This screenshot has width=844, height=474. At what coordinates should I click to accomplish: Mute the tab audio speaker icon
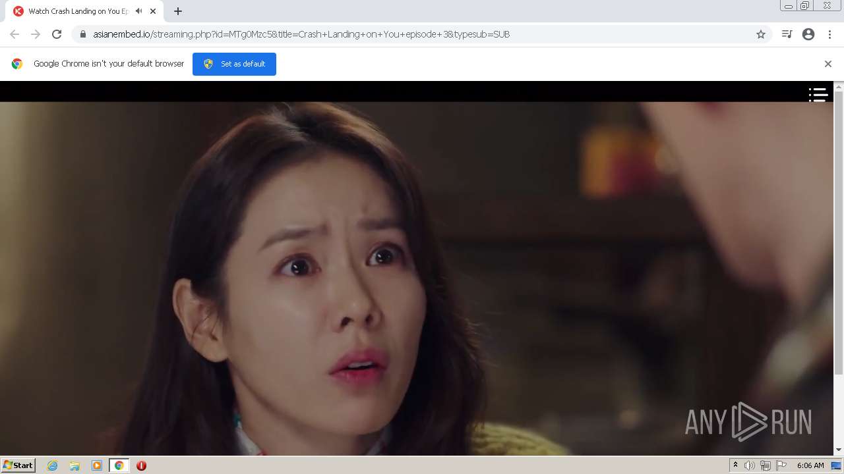[138, 11]
